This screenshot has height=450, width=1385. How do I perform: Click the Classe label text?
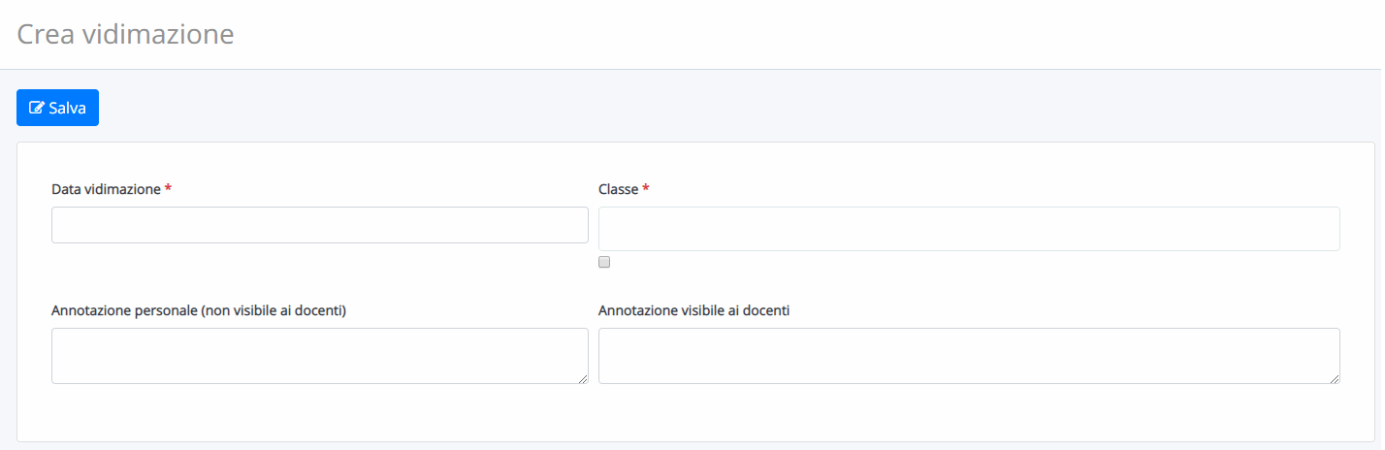(x=618, y=189)
